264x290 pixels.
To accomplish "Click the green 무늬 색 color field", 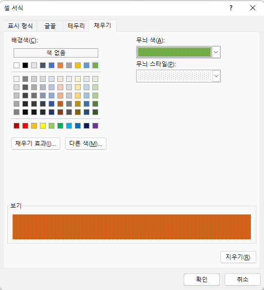I will [x=175, y=52].
